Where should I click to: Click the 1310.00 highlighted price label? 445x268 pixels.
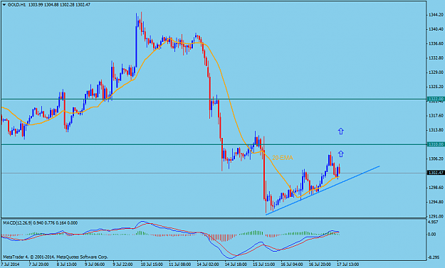(x=436, y=144)
